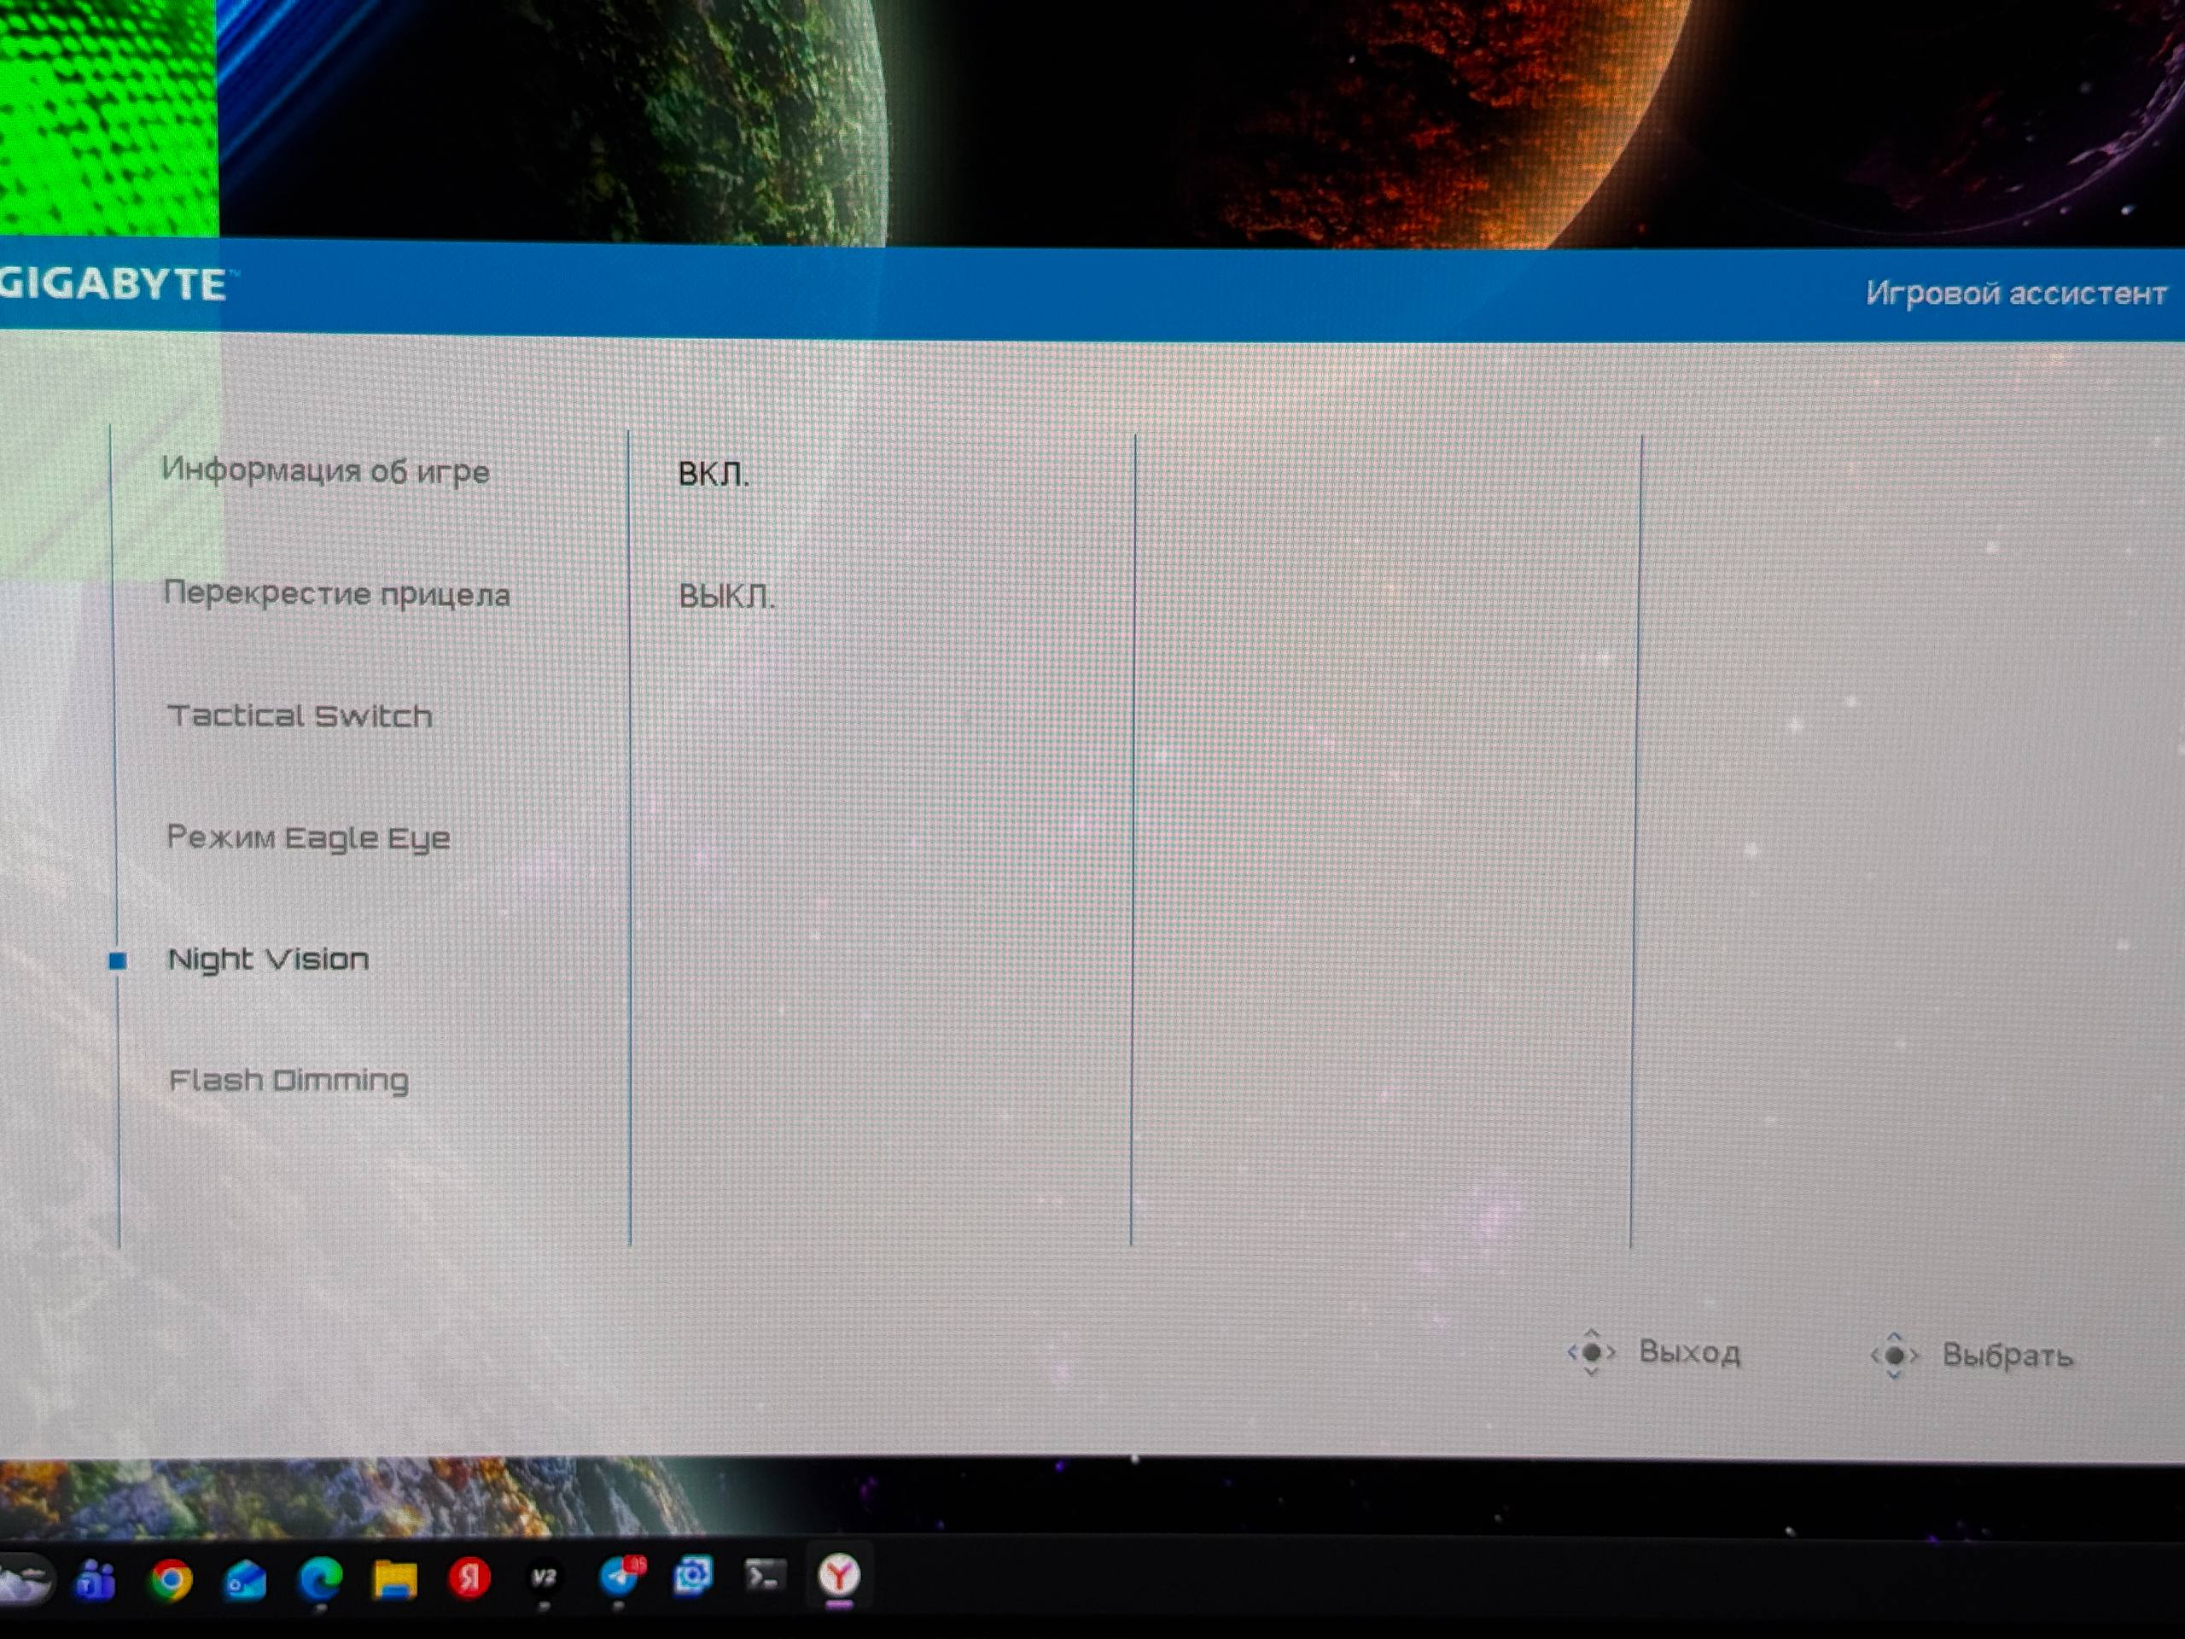The height and width of the screenshot is (1639, 2185).
Task: Open Microsoft Teams from the taskbar
Action: [96, 1580]
